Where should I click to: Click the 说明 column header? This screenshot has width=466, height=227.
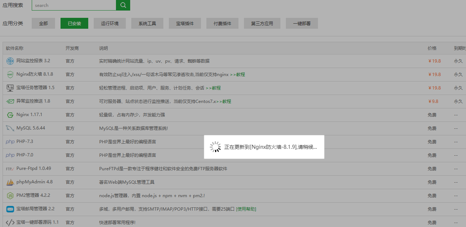pos(104,48)
